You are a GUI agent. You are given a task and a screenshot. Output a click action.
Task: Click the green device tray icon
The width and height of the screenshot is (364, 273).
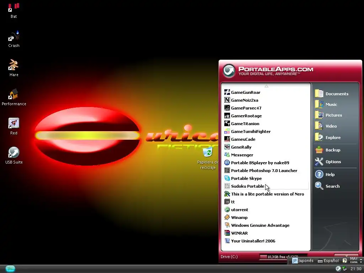344,269
